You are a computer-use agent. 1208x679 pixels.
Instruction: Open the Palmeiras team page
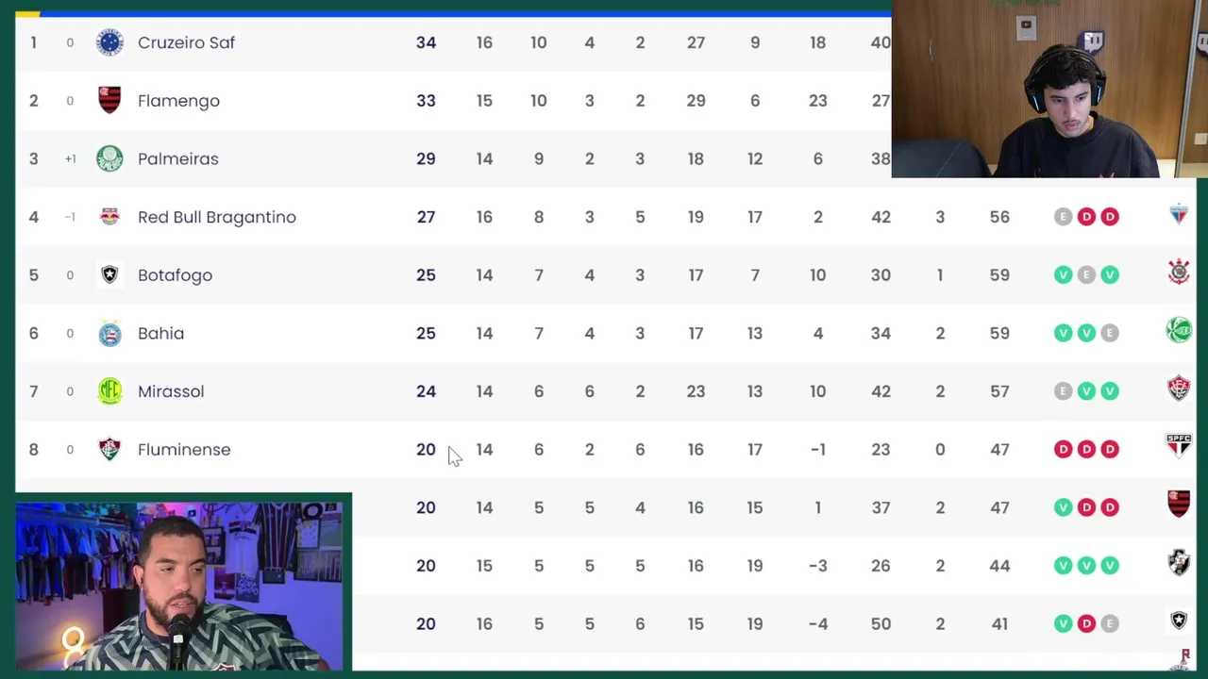(177, 158)
